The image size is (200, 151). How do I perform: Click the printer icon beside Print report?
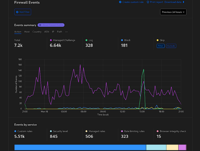tap(148, 2)
